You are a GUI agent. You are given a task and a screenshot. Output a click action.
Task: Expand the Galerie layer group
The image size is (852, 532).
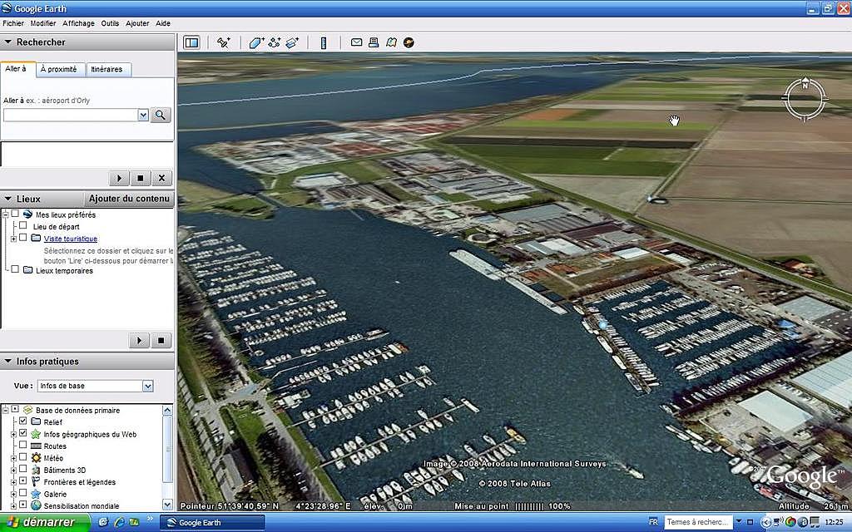click(x=13, y=494)
